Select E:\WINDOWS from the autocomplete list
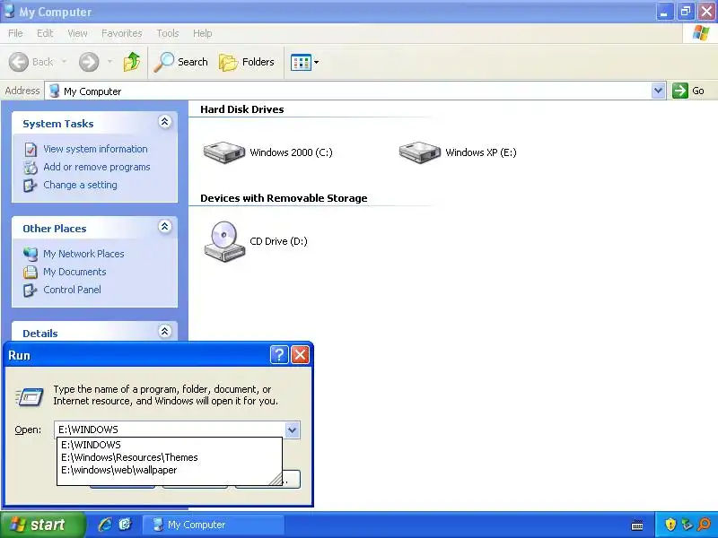This screenshot has height=538, width=718. point(170,445)
